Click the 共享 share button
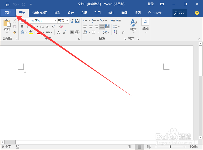The image size is (203, 150). click(x=180, y=13)
